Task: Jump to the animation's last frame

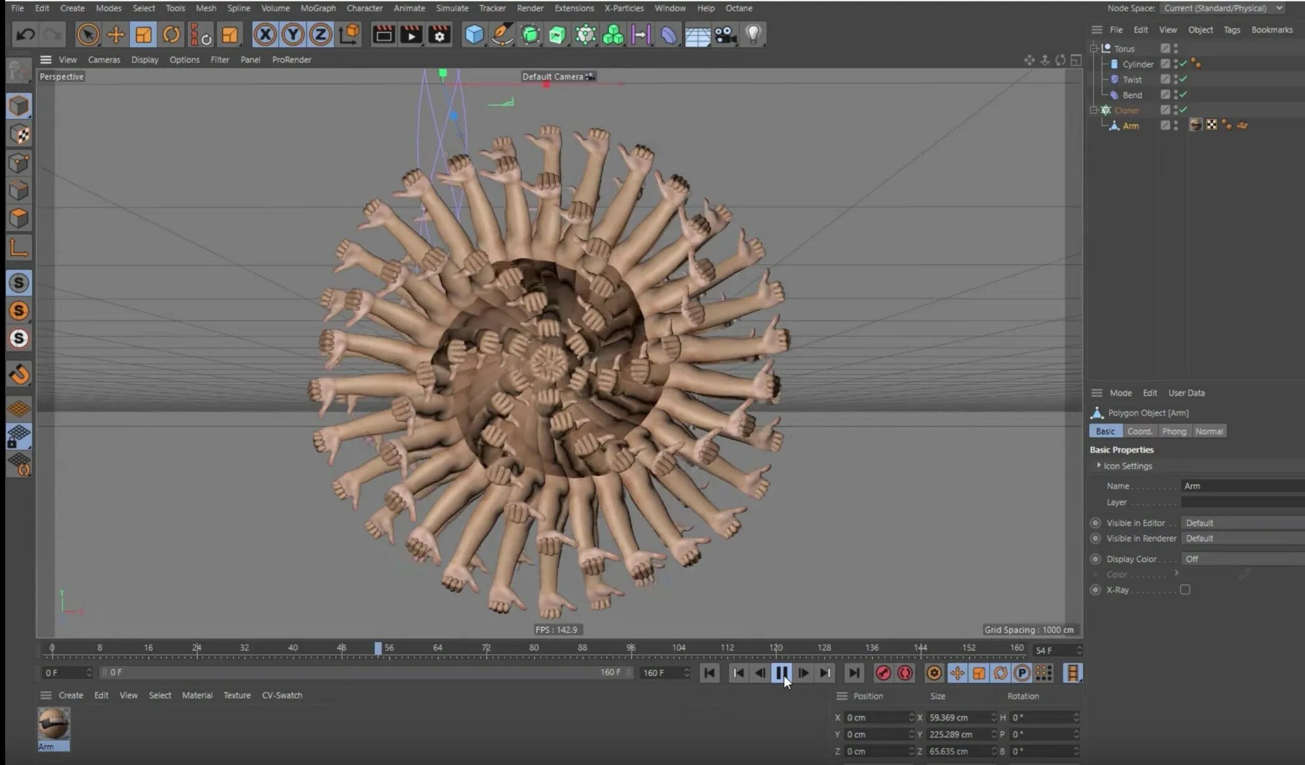Action: pyautogui.click(x=853, y=673)
